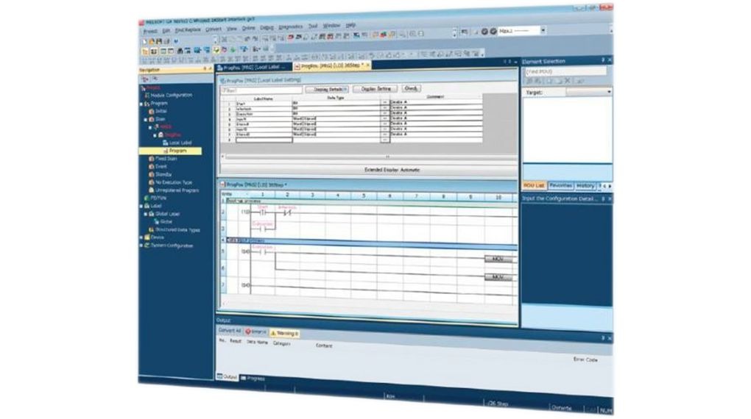Open the Diagnostics menu
The height and width of the screenshot is (419, 751).
290,27
